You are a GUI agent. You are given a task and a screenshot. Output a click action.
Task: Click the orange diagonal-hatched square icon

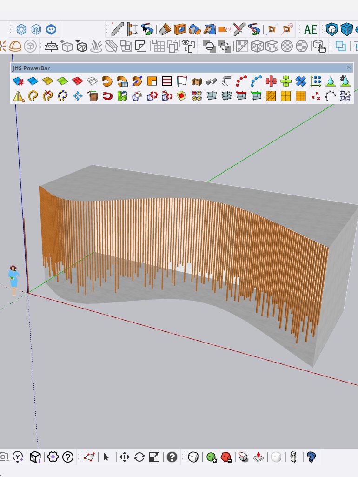(x=271, y=96)
